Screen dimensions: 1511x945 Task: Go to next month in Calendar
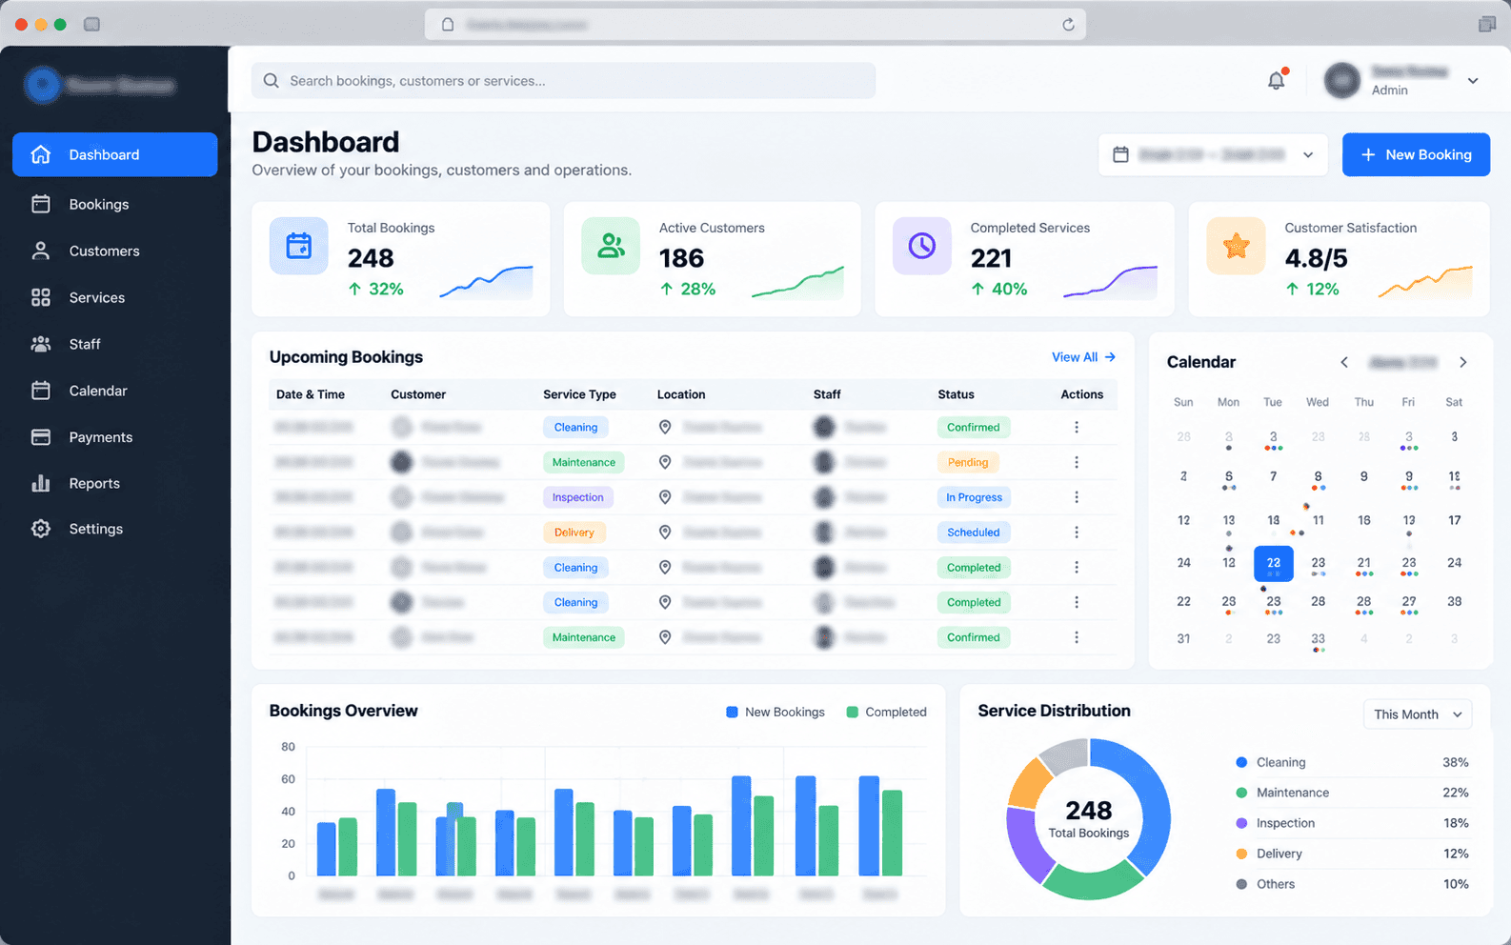(1463, 362)
